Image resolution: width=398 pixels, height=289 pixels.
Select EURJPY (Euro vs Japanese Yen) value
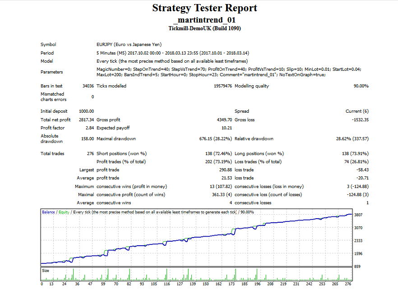click(x=129, y=44)
